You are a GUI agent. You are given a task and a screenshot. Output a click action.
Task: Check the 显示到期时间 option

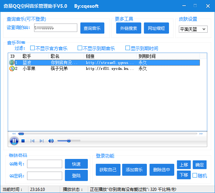click(128, 48)
